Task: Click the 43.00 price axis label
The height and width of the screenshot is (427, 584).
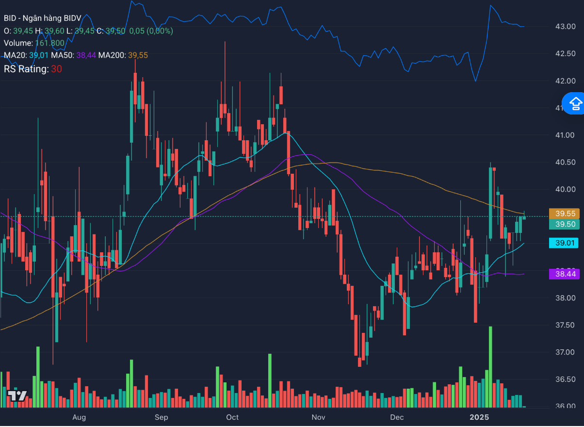Action: click(x=565, y=26)
